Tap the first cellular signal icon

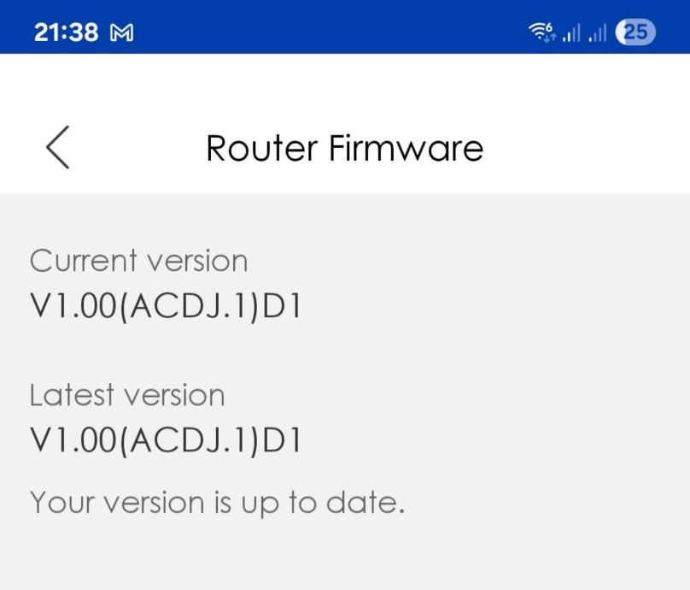pyautogui.click(x=570, y=33)
